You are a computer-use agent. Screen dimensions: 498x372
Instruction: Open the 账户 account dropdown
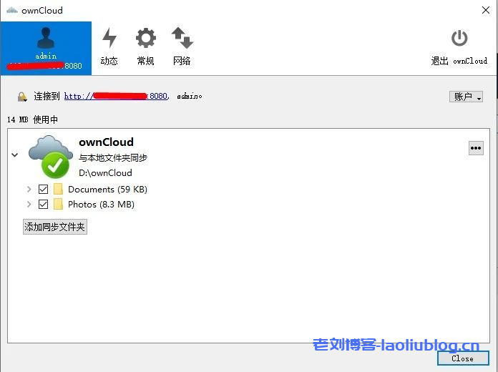coord(466,97)
